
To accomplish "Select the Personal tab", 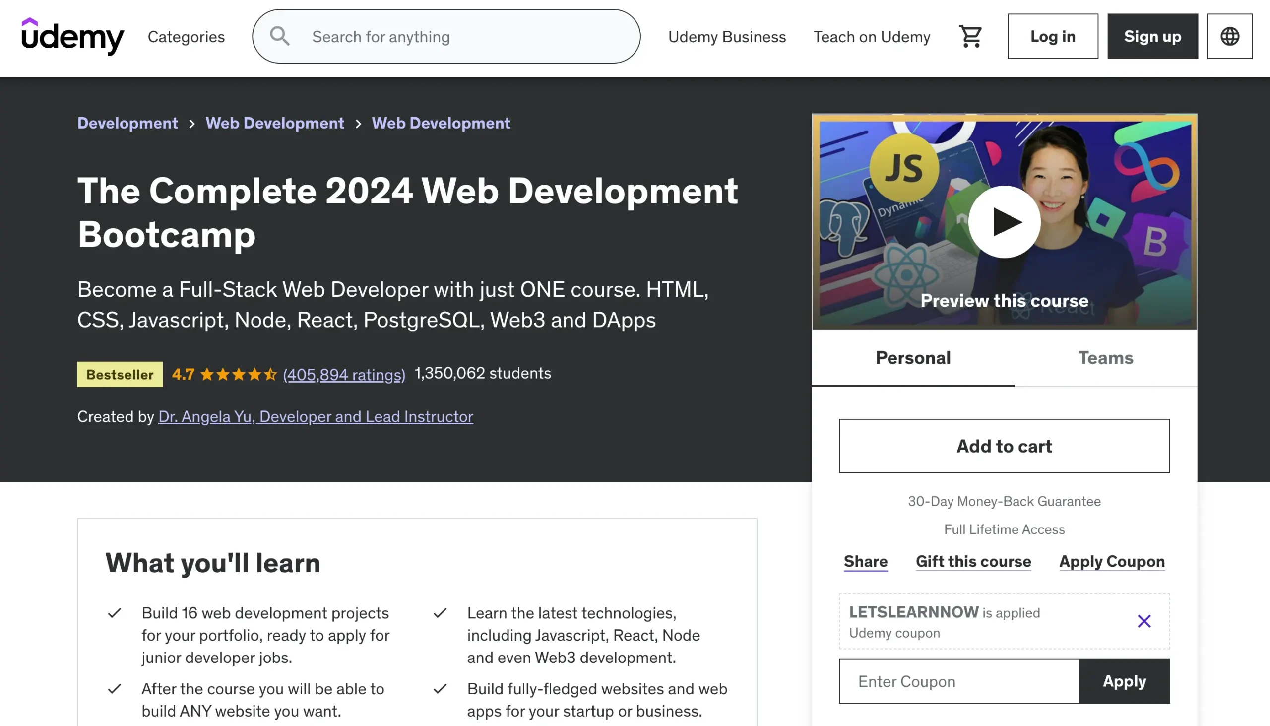I will (x=913, y=358).
